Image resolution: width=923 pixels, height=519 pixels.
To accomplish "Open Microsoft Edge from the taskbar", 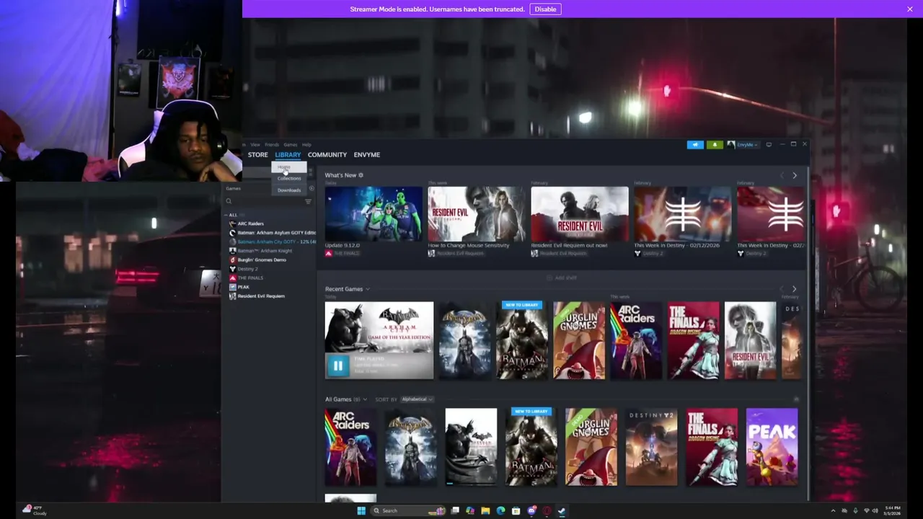I will coord(500,511).
